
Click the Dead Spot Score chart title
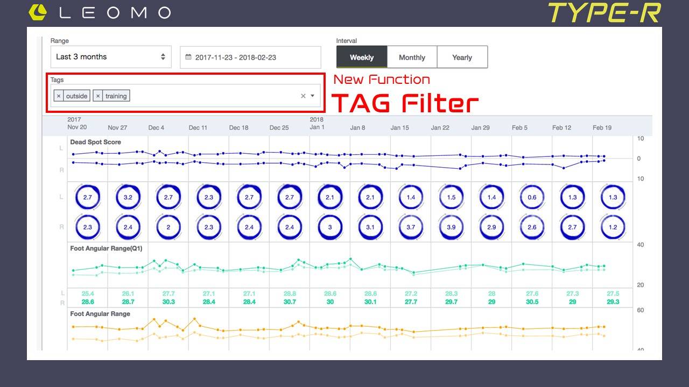[x=95, y=142]
